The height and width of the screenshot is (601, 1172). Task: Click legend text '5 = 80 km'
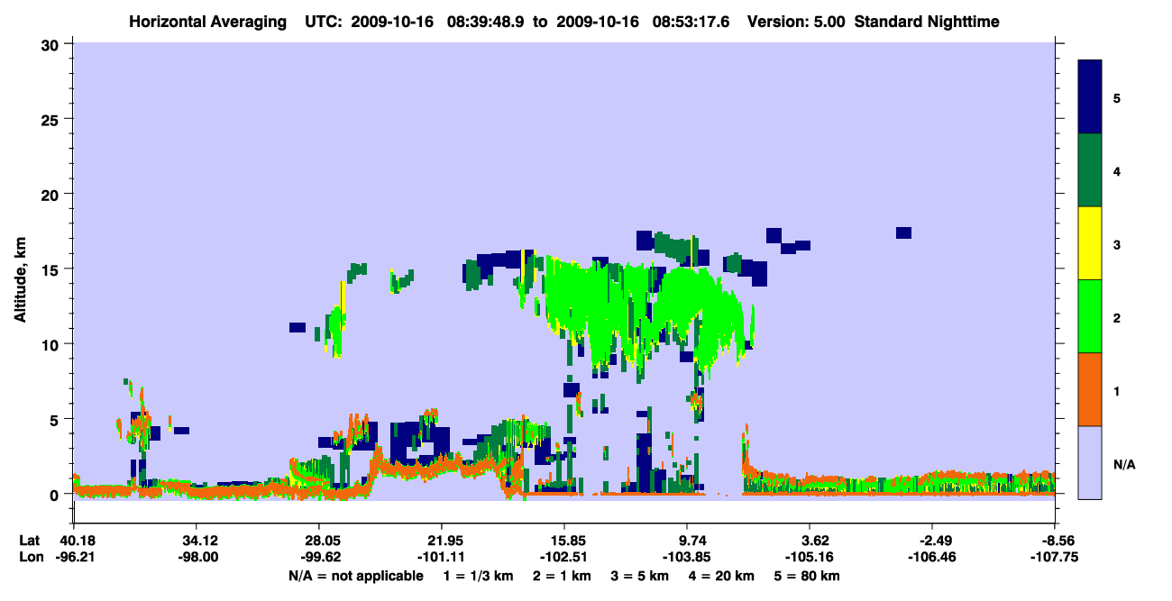point(808,576)
